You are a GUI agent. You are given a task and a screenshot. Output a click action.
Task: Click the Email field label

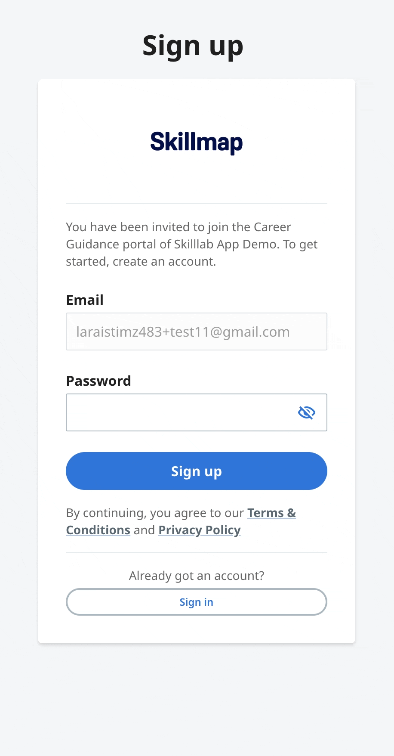tap(85, 300)
